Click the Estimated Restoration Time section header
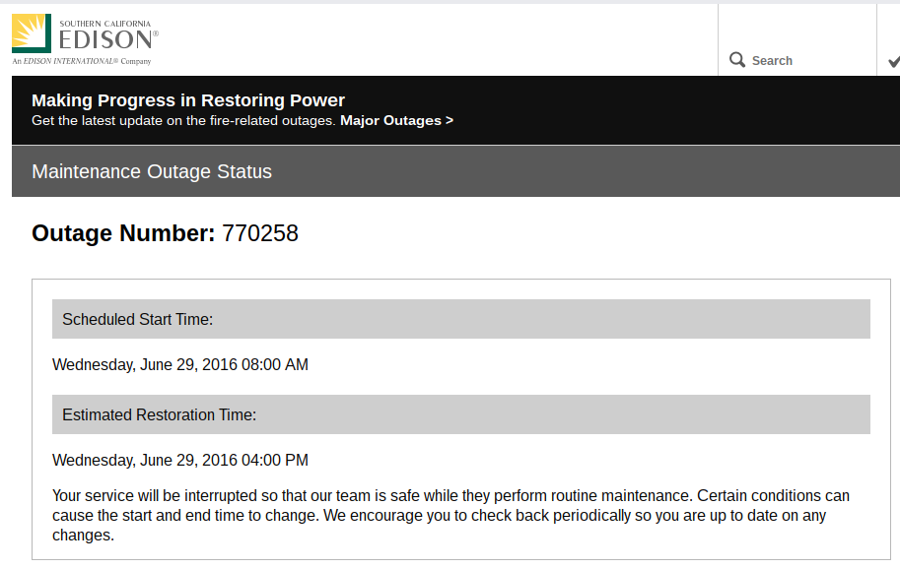 [x=460, y=414]
